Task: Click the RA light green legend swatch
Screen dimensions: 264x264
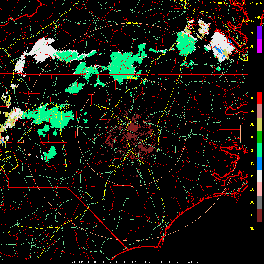Action: [259, 150]
